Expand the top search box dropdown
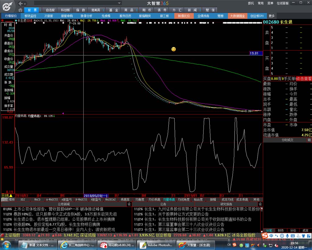 coord(119,3)
